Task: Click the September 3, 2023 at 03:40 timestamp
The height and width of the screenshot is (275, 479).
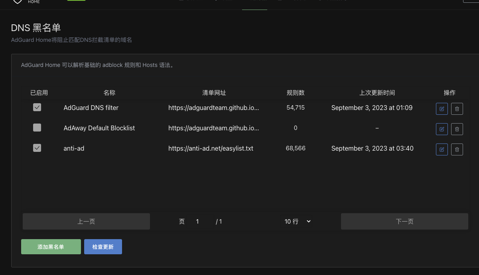Action: pos(373,148)
